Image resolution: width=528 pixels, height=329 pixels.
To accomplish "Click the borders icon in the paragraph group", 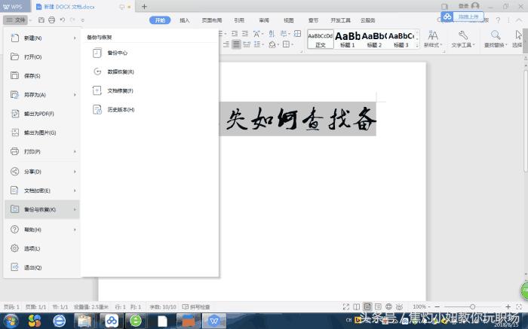I will click(286, 44).
